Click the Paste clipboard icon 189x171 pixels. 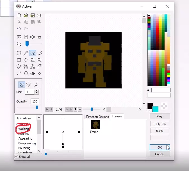[33, 22]
